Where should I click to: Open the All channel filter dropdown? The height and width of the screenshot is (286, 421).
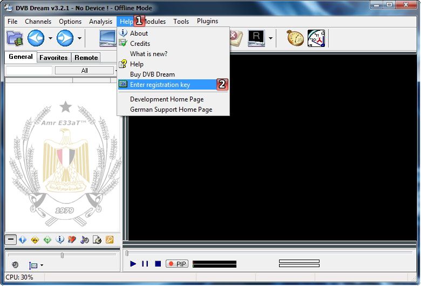point(84,71)
